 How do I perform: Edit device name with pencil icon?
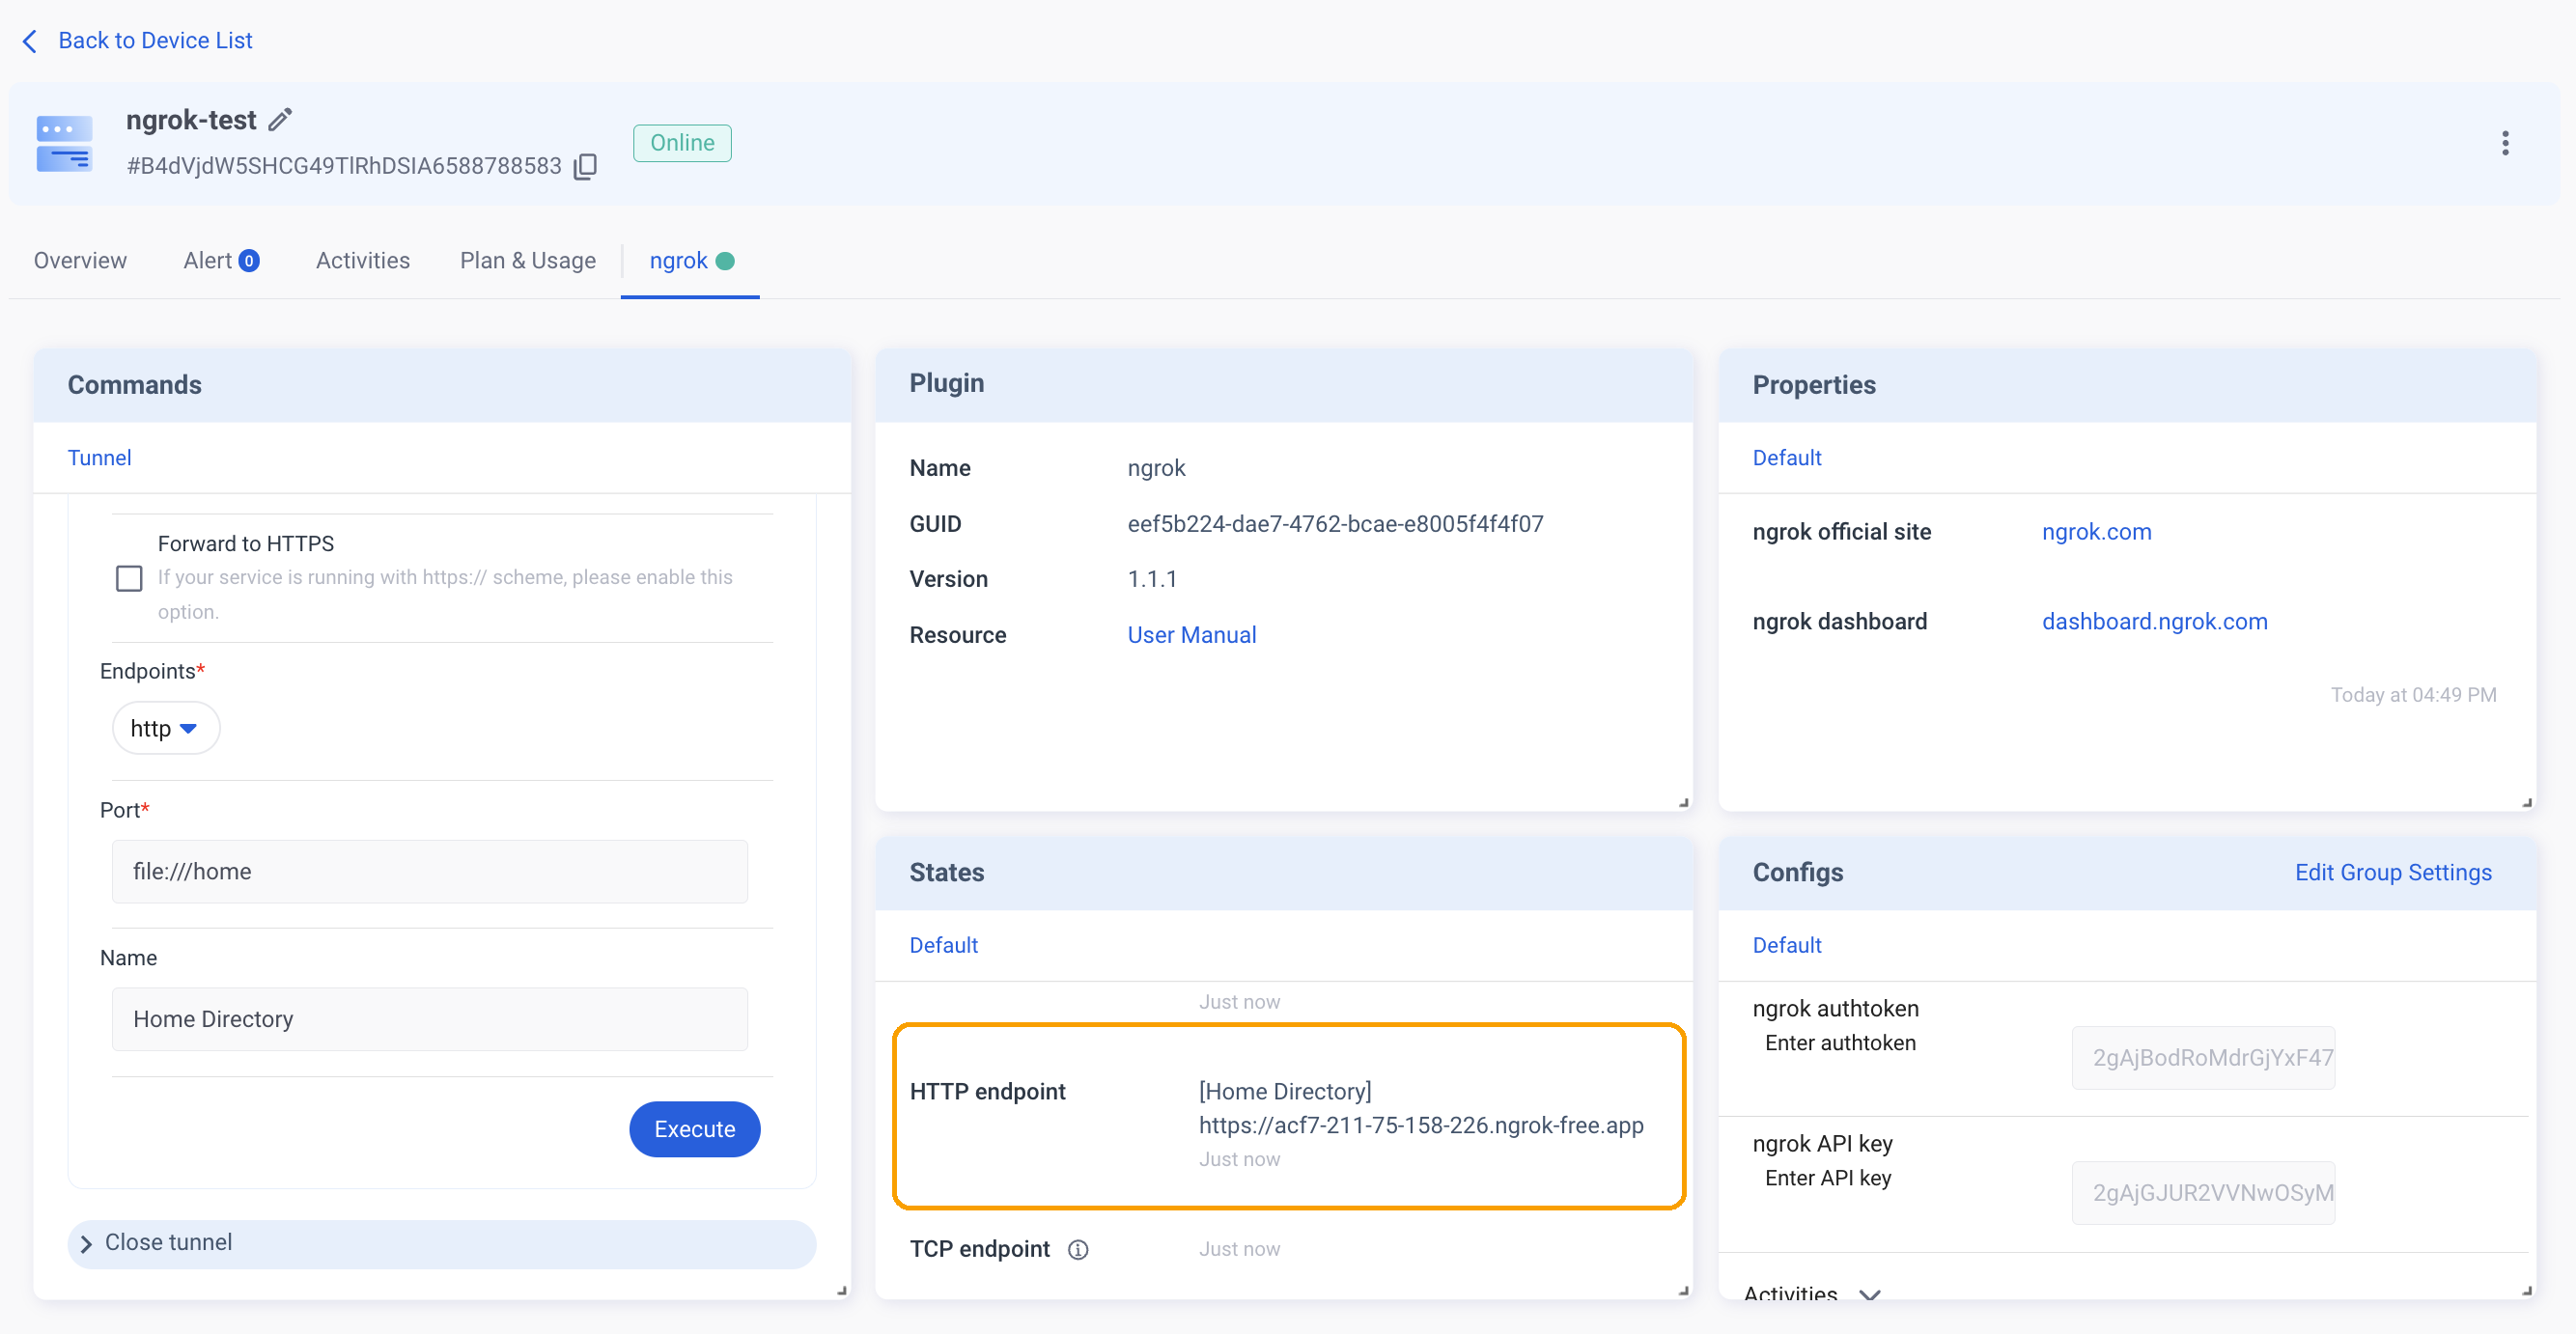(281, 120)
